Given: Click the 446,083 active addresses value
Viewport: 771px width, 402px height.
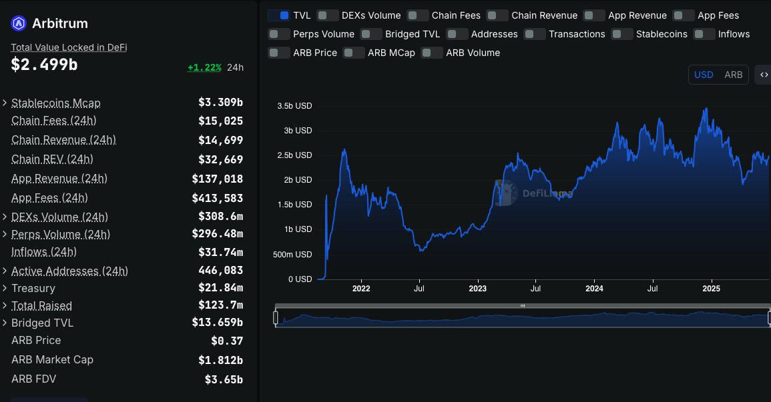Looking at the screenshot, I should click(x=220, y=270).
